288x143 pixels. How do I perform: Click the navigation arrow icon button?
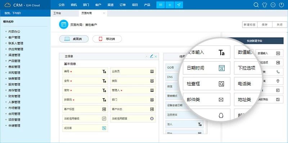pos(179,5)
